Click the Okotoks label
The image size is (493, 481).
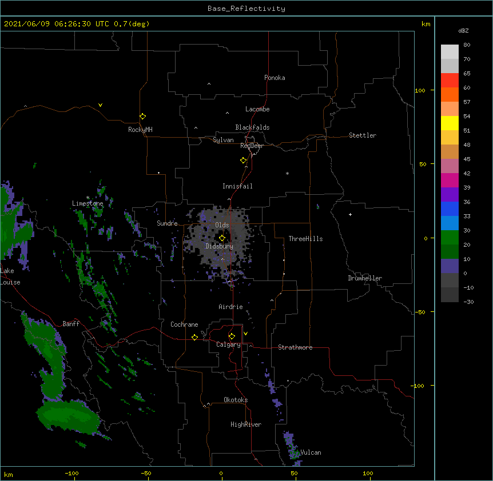tap(236, 400)
